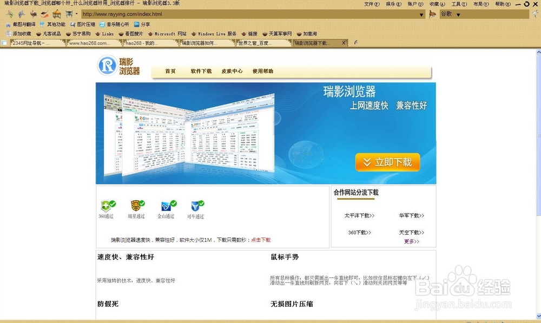Open the 苏宁易购 bookmark
541x323 pixels.
click(x=78, y=34)
